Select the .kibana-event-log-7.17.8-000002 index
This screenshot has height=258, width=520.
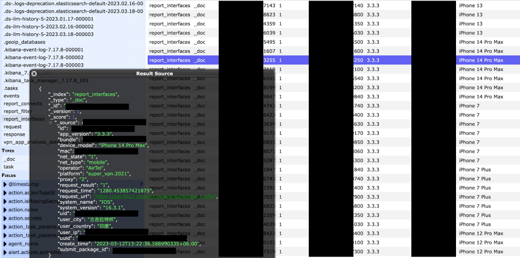43,57
